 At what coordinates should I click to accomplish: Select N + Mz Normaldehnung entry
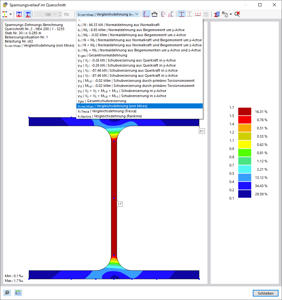click(x=140, y=45)
